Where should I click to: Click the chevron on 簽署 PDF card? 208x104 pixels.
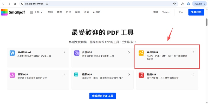64,75
